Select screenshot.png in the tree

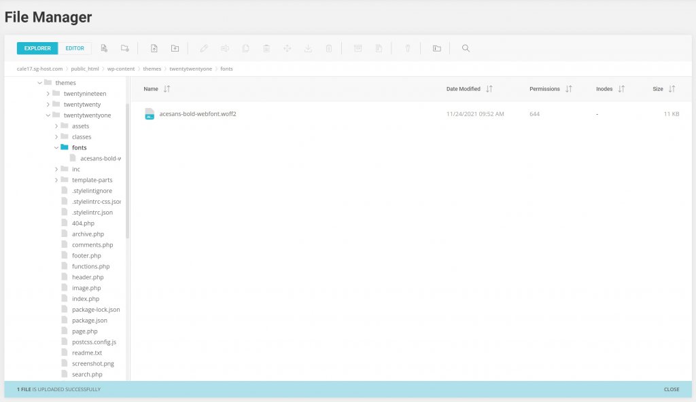92,363
